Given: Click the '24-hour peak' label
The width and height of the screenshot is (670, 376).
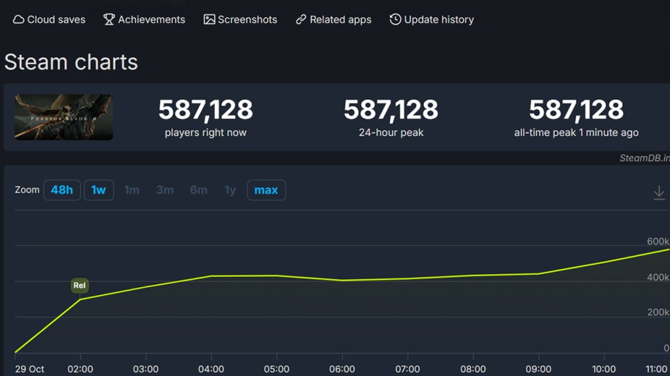Looking at the screenshot, I should tap(391, 133).
